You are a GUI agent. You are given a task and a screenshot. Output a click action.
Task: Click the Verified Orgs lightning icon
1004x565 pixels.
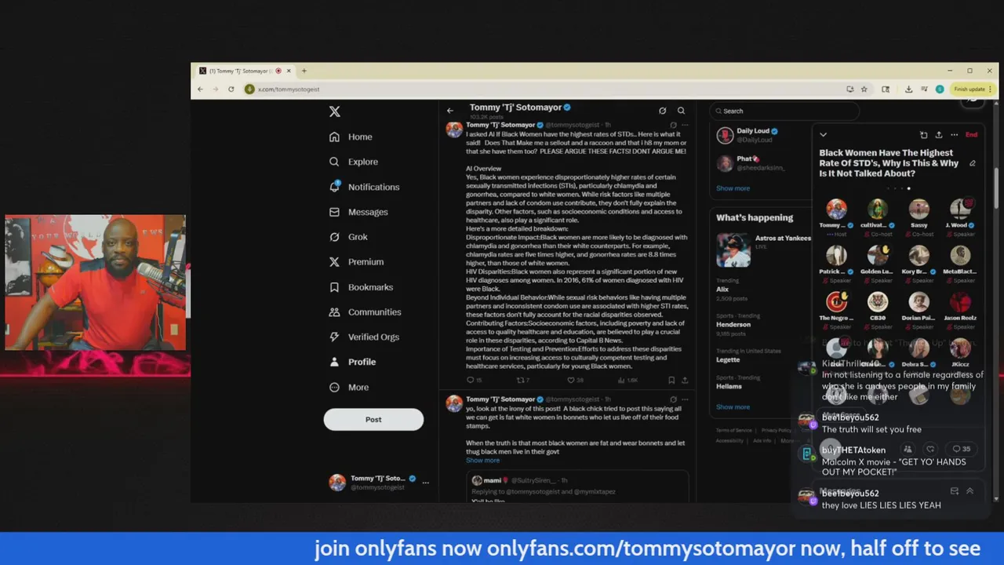334,337
